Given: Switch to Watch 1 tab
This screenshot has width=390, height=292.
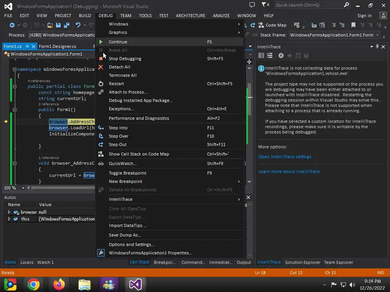Looking at the screenshot, I should [x=46, y=262].
